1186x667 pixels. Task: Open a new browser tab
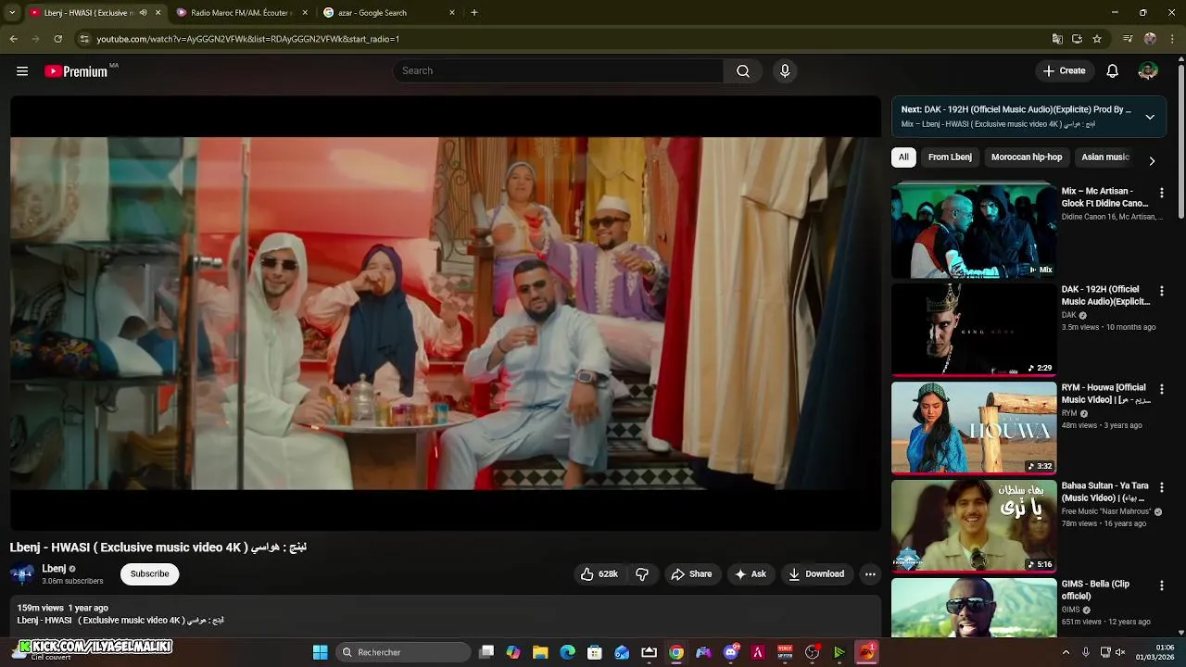(x=474, y=13)
